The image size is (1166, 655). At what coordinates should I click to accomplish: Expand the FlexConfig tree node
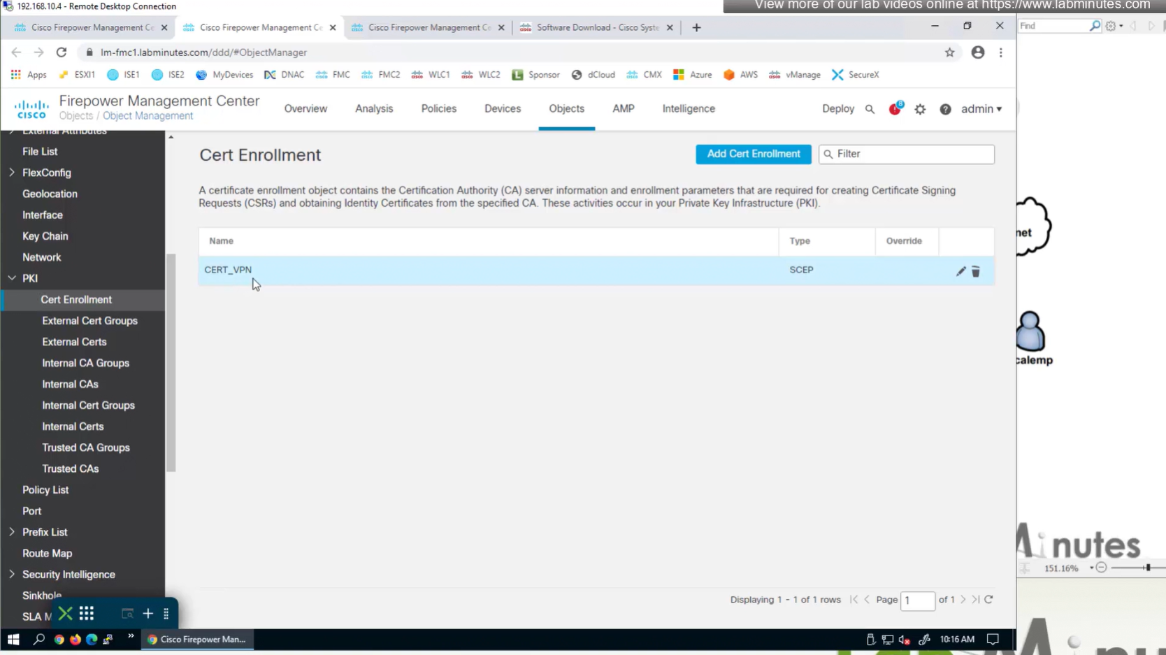click(12, 173)
